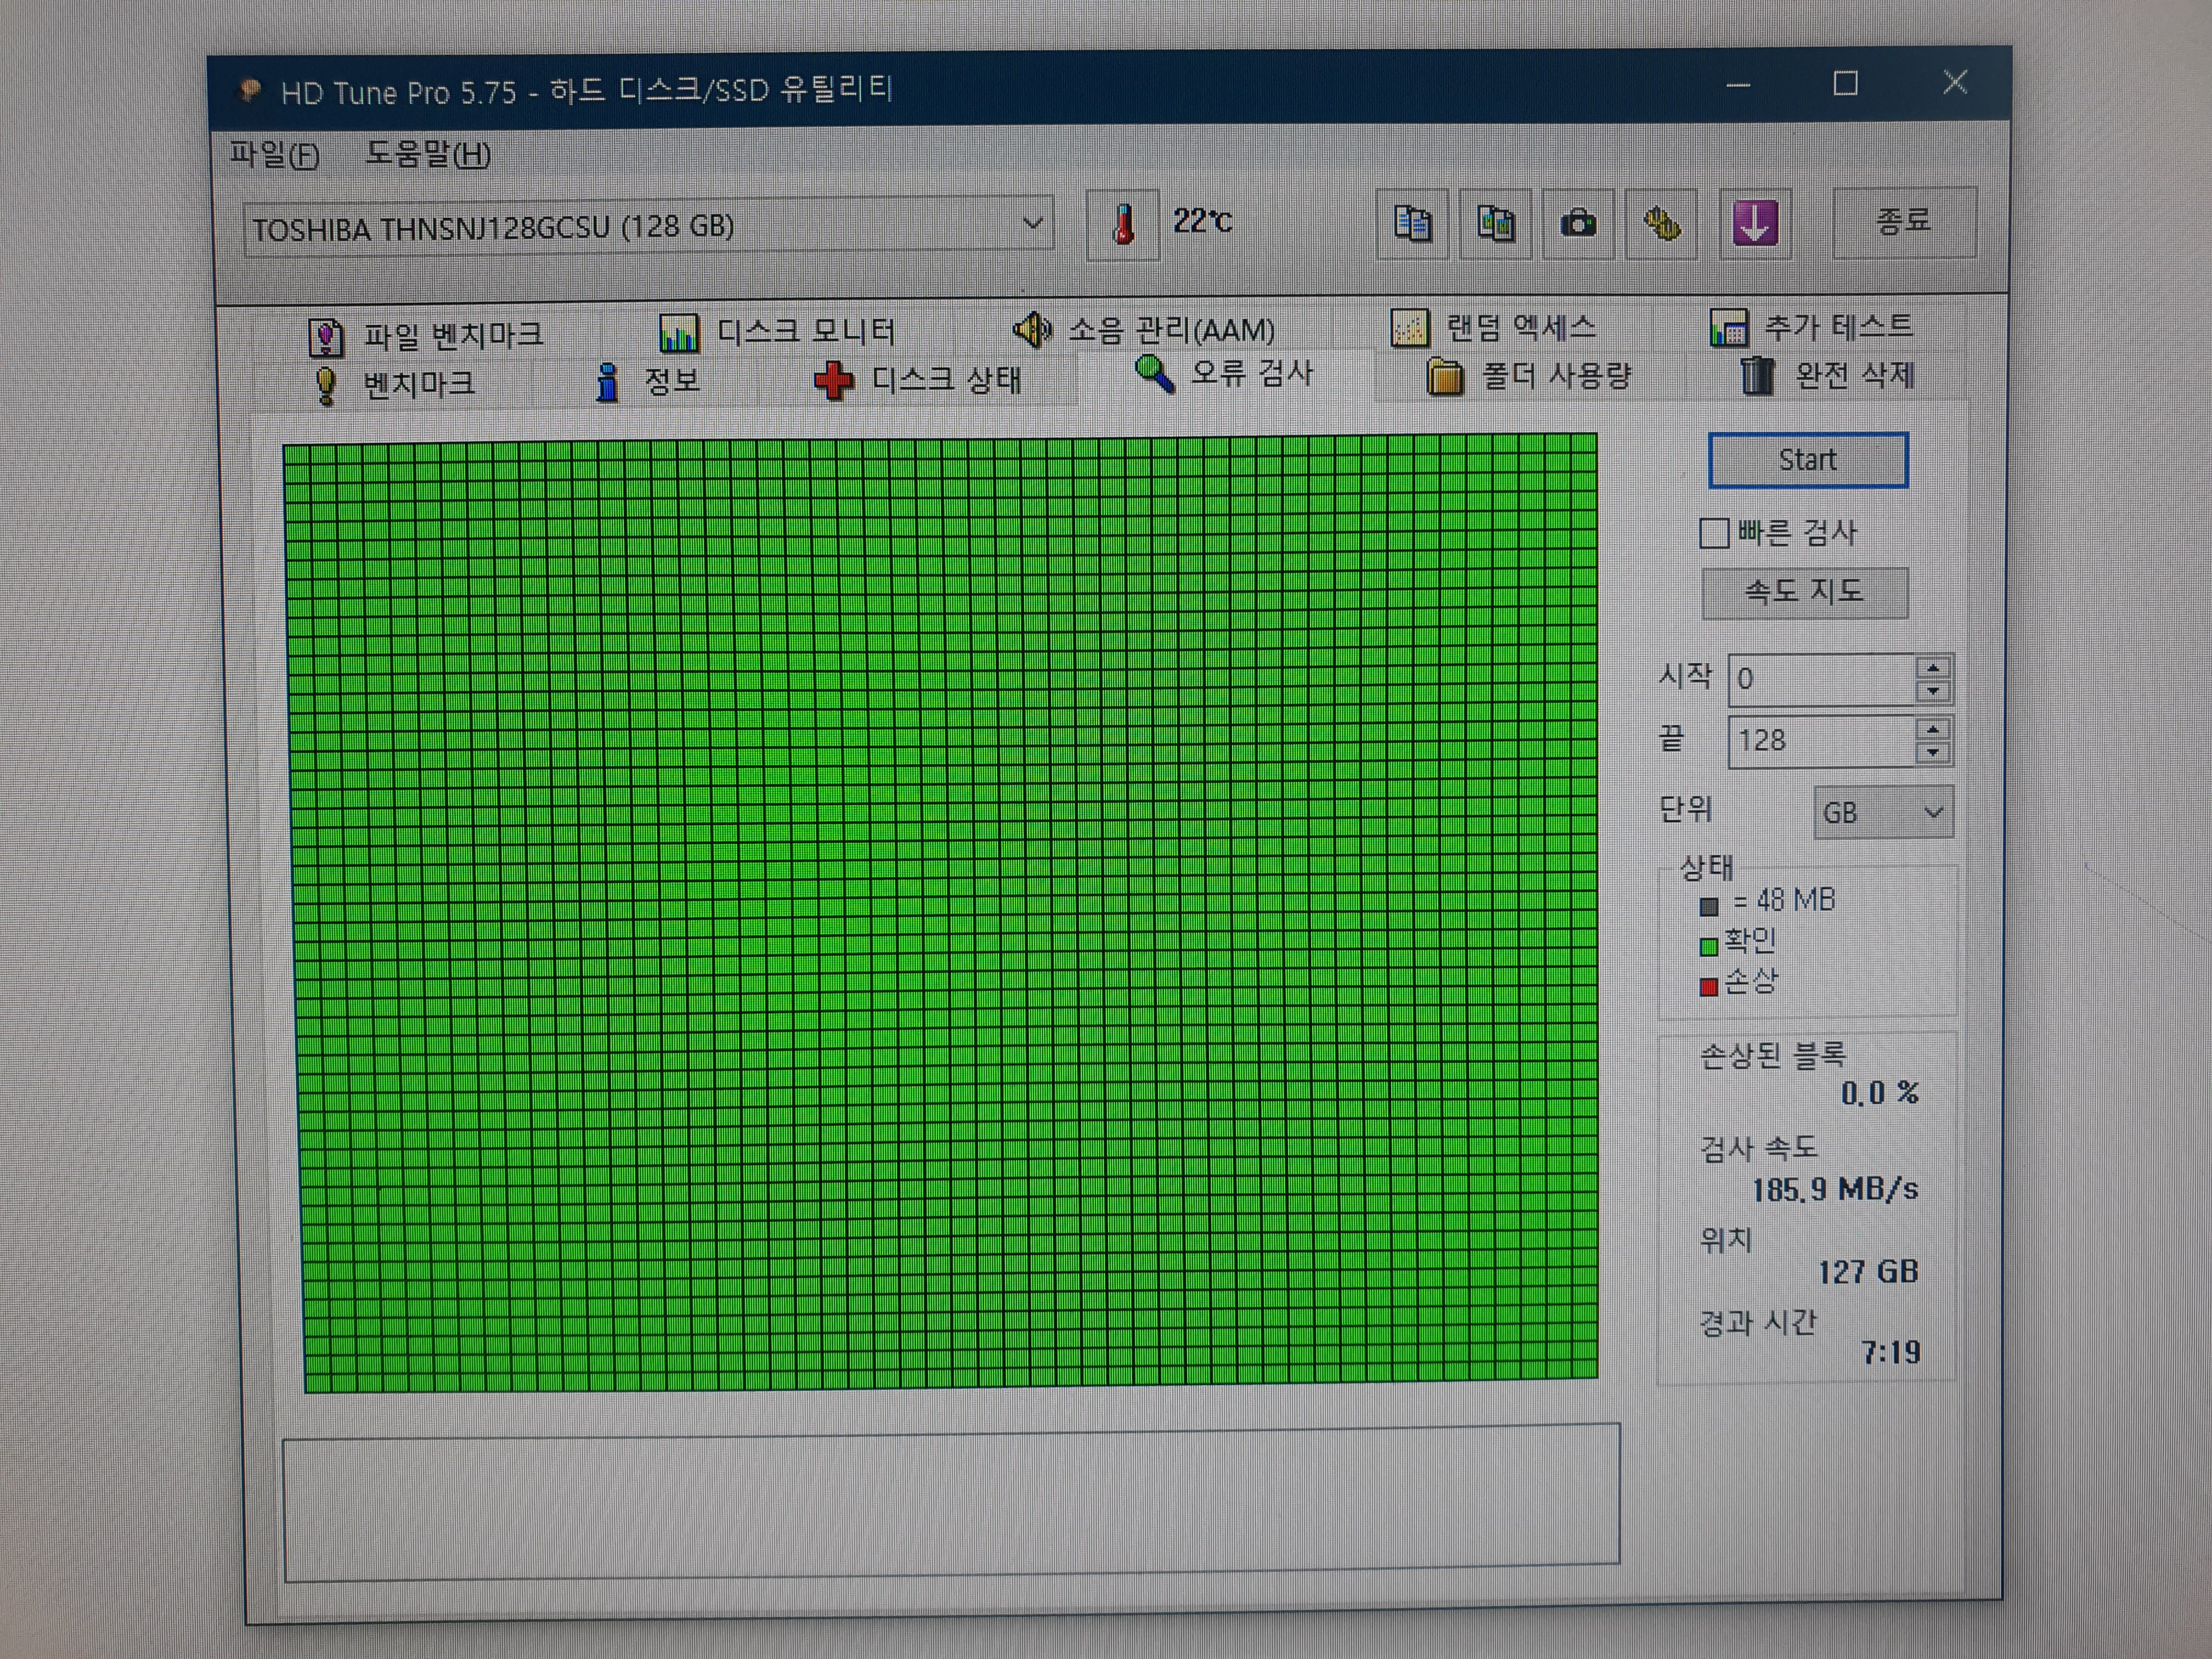Click the gray 48 MB legend swatch
2212x1659 pixels.
[x=1709, y=907]
